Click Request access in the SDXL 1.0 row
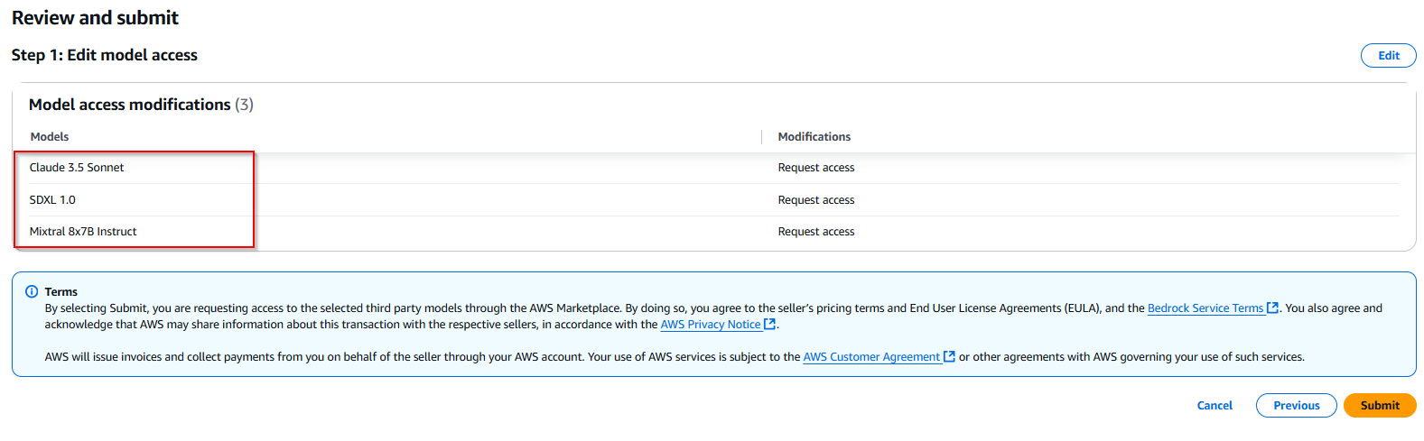1424x441 pixels. (x=815, y=200)
